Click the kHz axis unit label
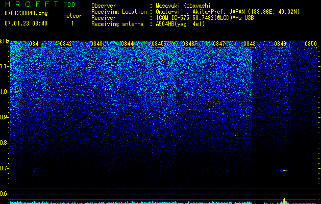 (5, 41)
